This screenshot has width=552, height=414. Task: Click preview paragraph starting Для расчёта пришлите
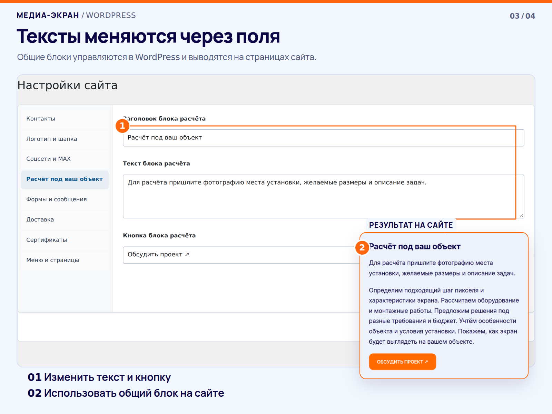(442, 268)
